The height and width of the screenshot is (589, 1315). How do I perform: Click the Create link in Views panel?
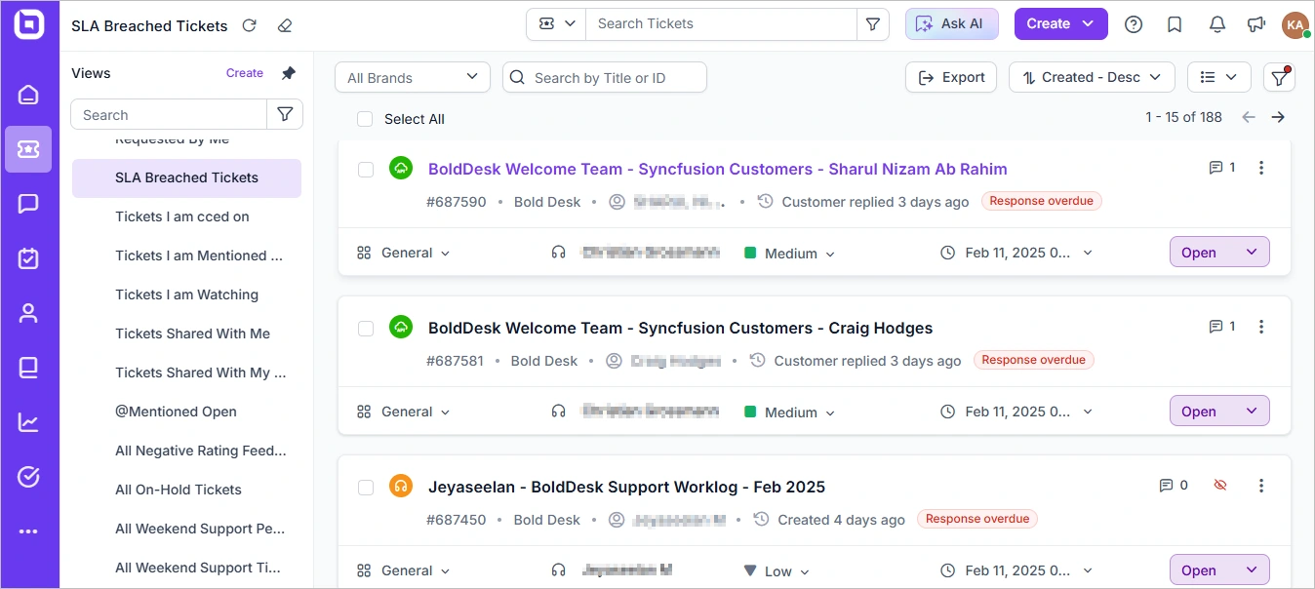tap(245, 73)
